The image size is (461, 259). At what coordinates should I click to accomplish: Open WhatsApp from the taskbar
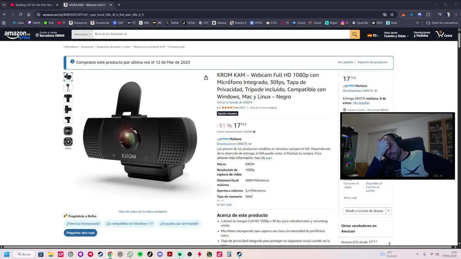130,254
